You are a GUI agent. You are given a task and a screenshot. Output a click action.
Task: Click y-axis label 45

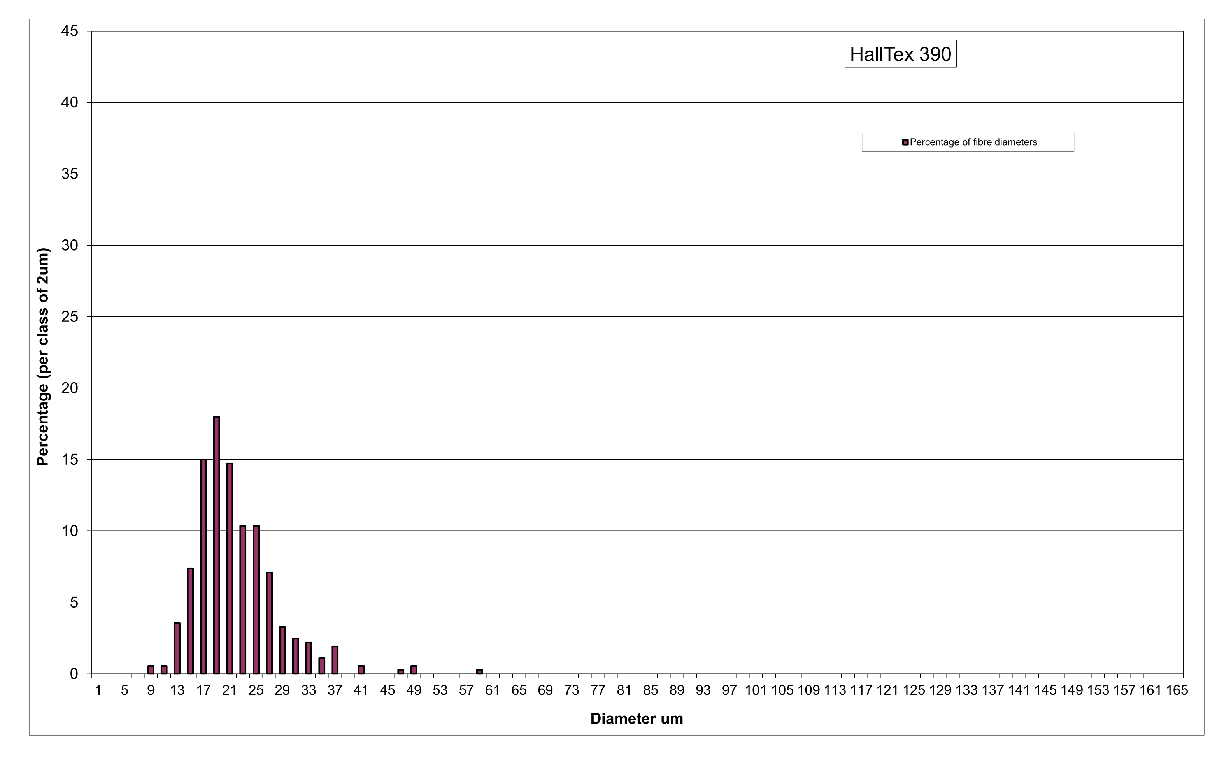click(x=70, y=31)
